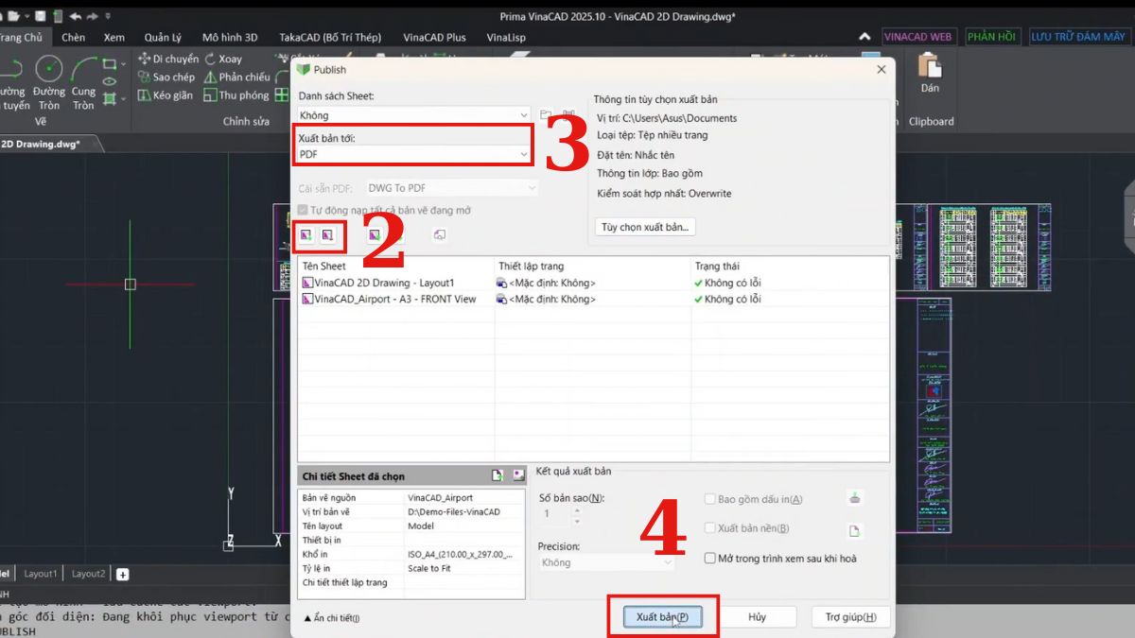
Task: Click the 2D Drawing.dwg document tab
Action: coord(42,144)
